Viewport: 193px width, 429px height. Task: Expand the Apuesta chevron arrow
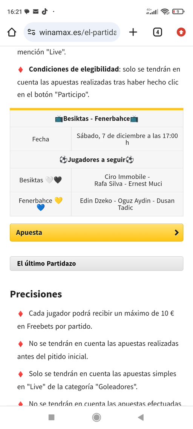(176, 233)
